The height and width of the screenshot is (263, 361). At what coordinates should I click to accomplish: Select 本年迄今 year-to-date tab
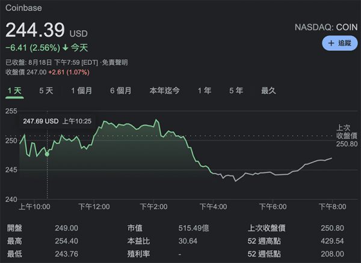[164, 91]
